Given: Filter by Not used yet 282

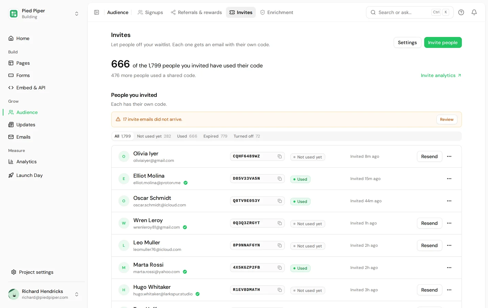Looking at the screenshot, I should tap(154, 136).
